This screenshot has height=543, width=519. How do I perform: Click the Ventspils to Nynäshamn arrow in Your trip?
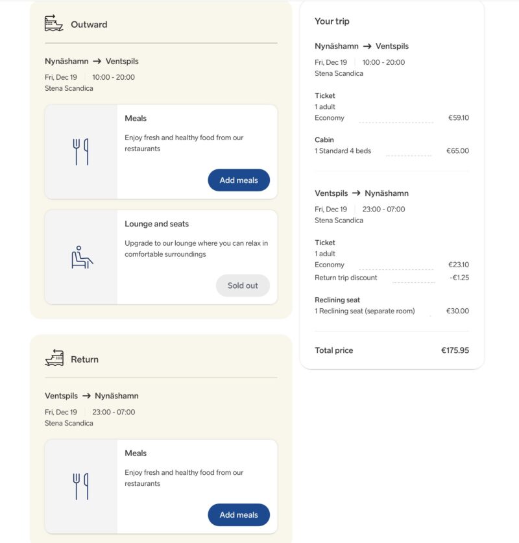click(356, 193)
